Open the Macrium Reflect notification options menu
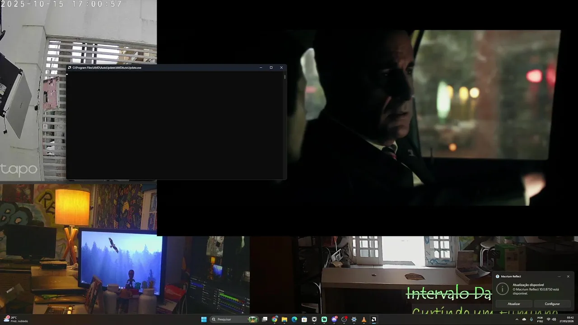Viewport: 578px width, 325px height. point(559,276)
